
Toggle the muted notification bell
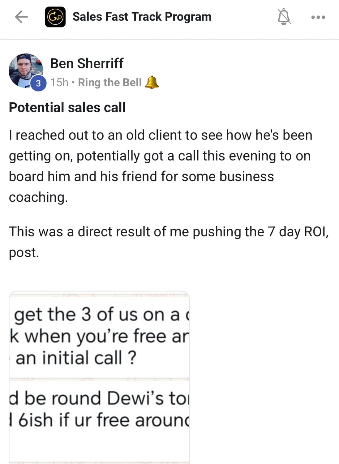tap(284, 17)
